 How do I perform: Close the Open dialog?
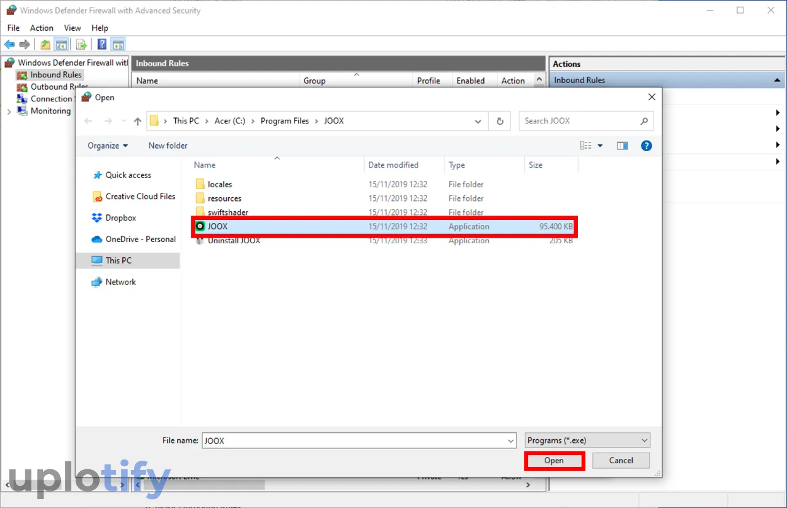point(652,97)
